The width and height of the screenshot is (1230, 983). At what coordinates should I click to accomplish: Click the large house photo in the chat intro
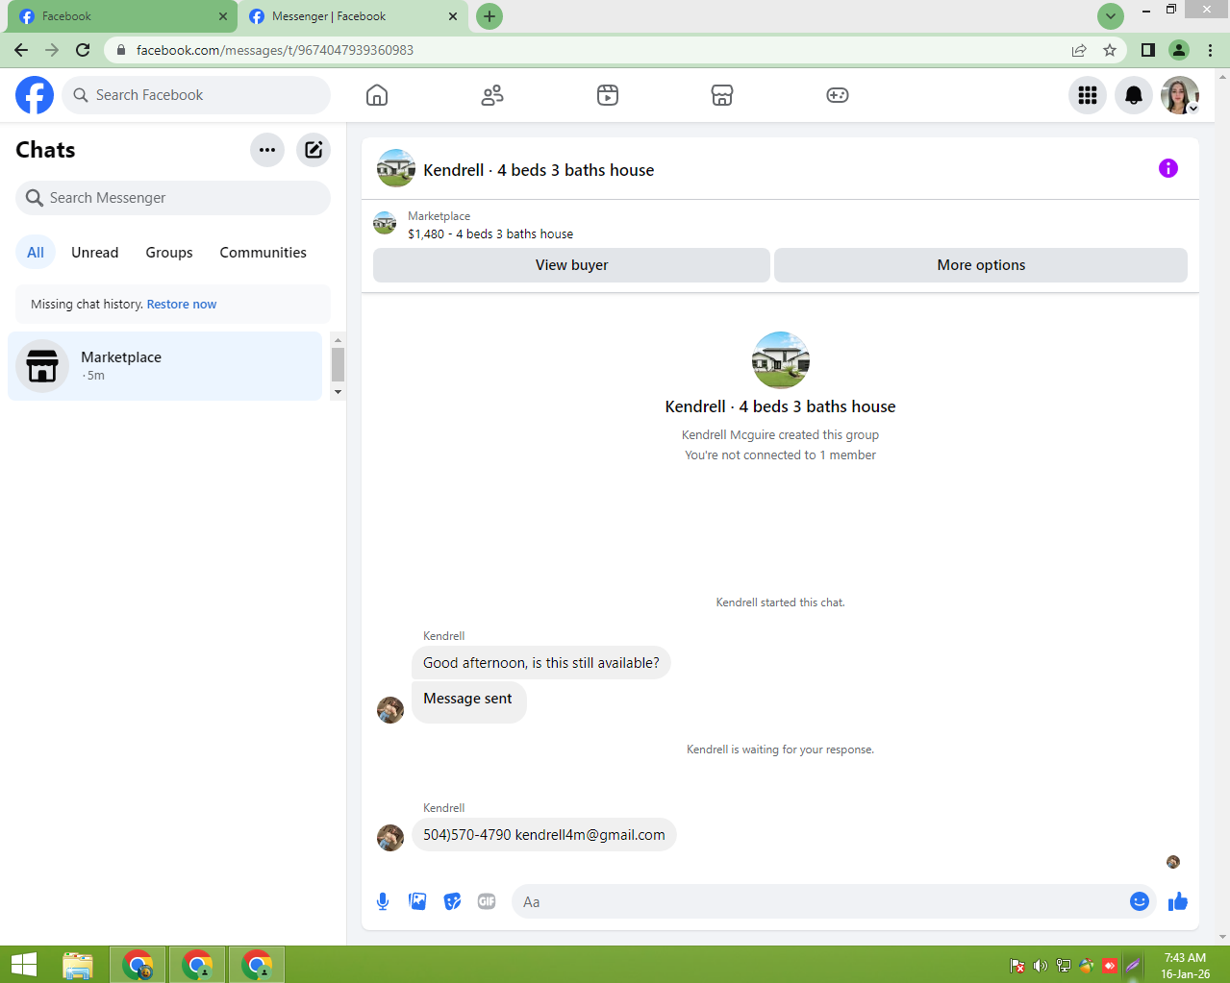(x=781, y=360)
